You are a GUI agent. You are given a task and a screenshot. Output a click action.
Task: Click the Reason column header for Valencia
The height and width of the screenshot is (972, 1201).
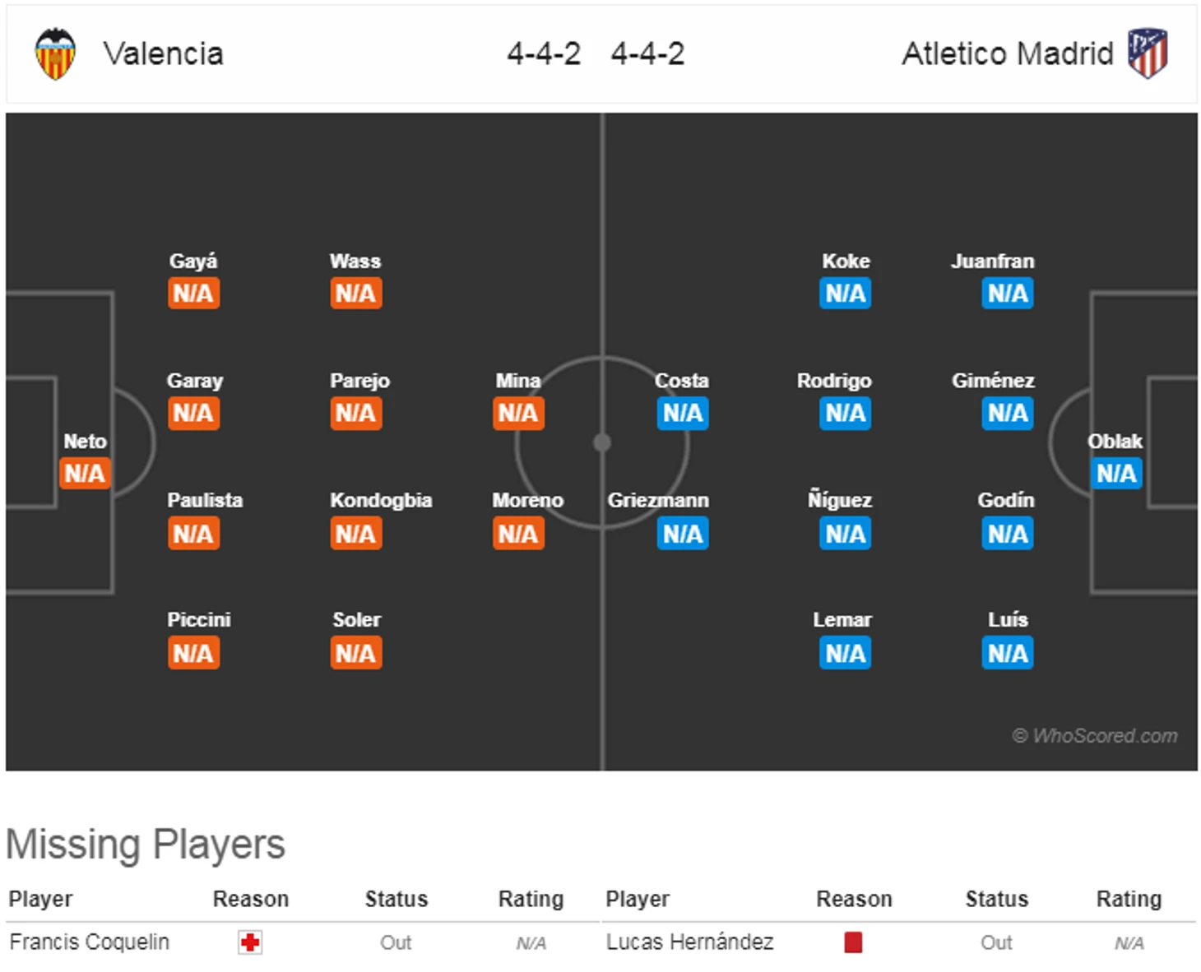click(x=251, y=900)
